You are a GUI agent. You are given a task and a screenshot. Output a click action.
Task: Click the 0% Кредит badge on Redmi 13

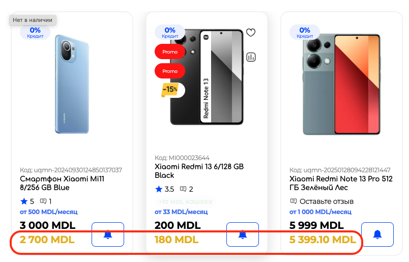click(170, 33)
